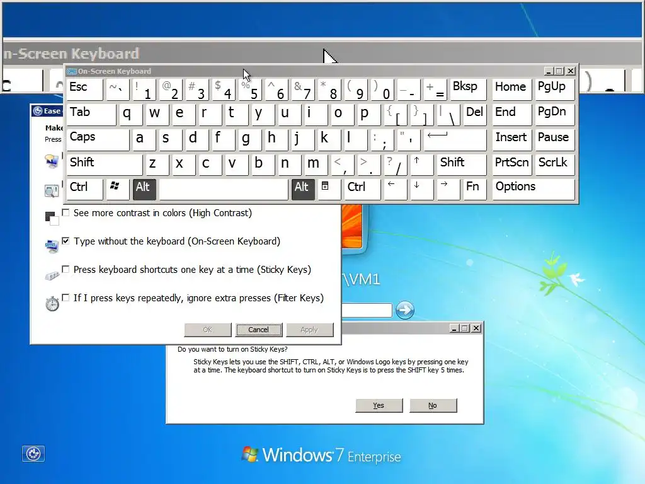Click the question mark slash key
The image size is (645, 484).
pyautogui.click(x=395, y=164)
